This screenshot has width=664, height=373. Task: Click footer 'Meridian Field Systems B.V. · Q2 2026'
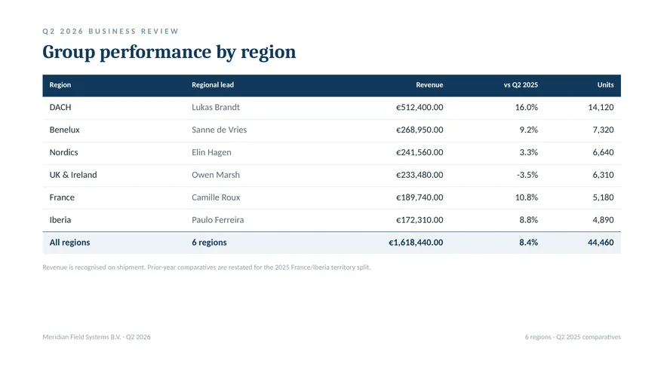(x=97, y=337)
